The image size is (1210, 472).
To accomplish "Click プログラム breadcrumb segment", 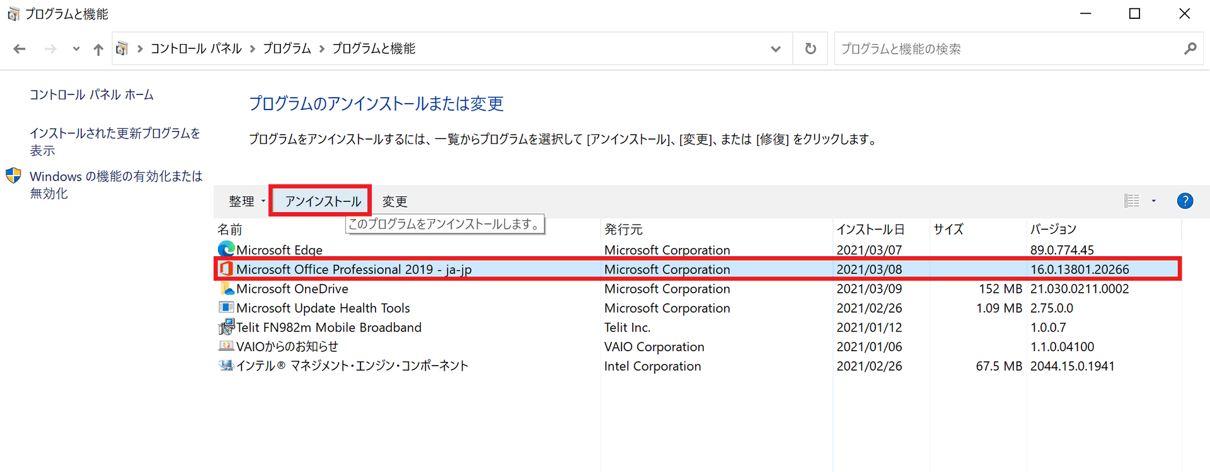I will click(287, 48).
